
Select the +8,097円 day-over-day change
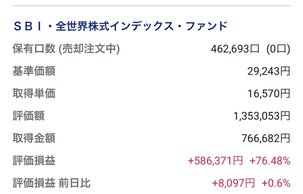coord(233,183)
